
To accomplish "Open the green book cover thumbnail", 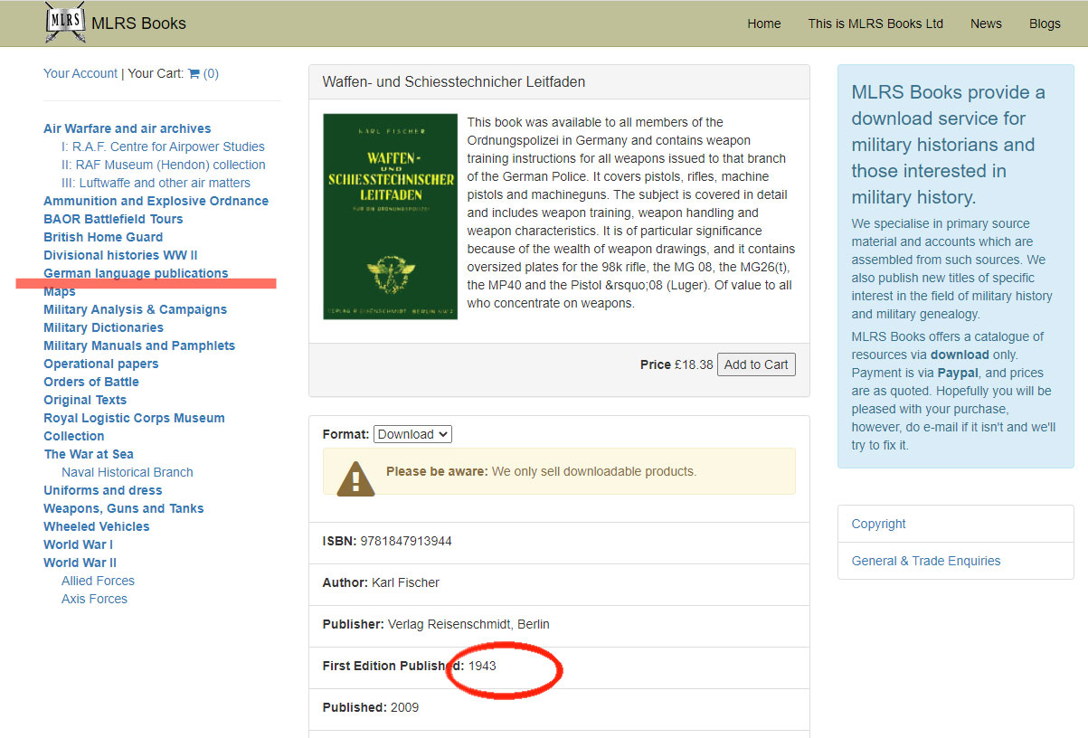I will [390, 216].
